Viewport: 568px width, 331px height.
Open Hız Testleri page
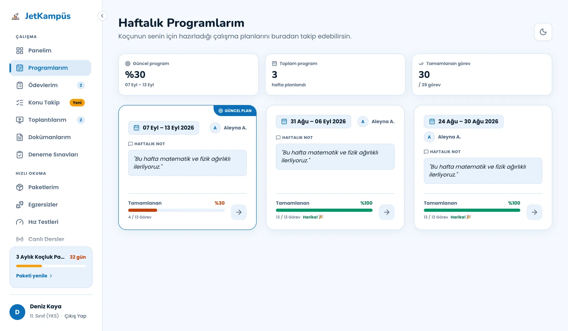click(x=50, y=222)
